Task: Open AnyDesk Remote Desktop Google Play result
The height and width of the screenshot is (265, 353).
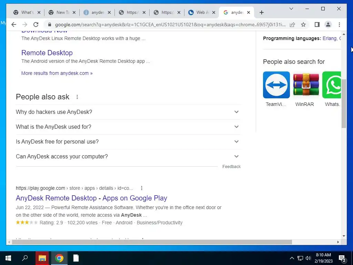Action: 91,198
